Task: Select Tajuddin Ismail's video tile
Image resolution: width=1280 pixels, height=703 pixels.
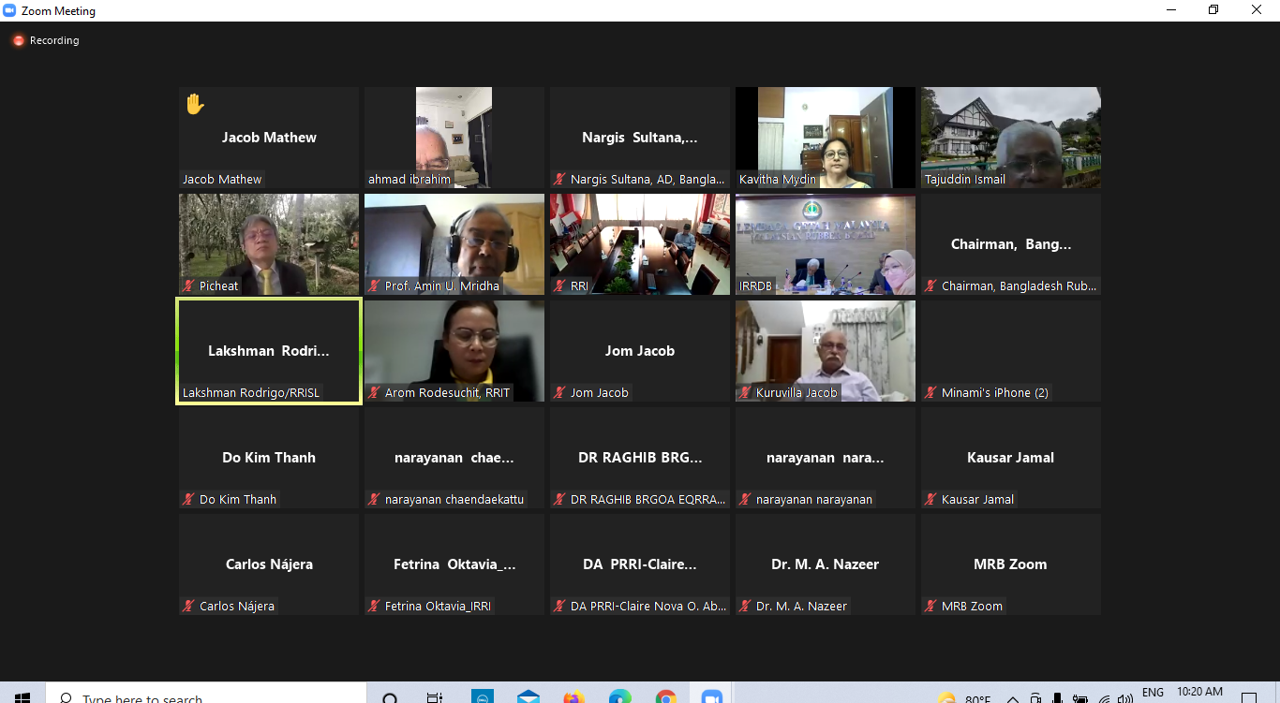Action: 1010,138
